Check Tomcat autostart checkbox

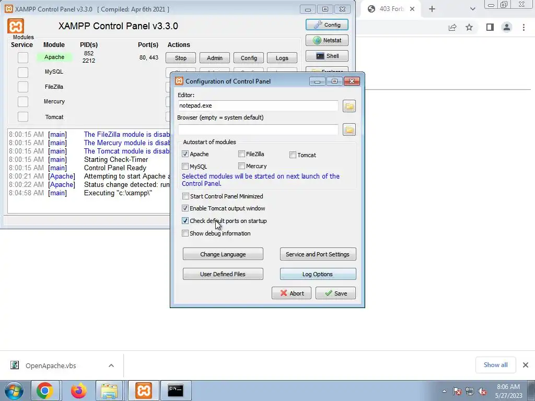(293, 155)
